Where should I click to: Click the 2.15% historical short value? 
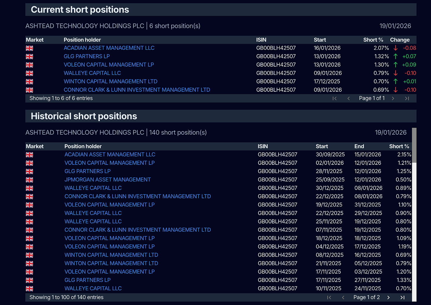(404, 154)
